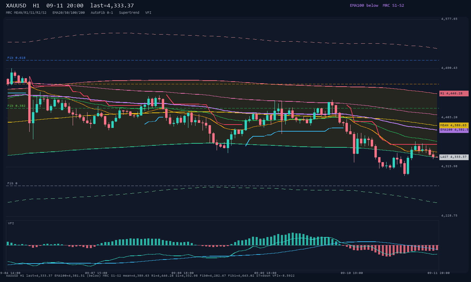Select the 4,315.98 price axis label

pyautogui.click(x=449, y=166)
